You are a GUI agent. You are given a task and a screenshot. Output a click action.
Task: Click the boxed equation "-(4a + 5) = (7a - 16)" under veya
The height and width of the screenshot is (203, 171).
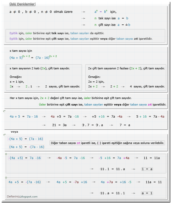(x=25, y=139)
